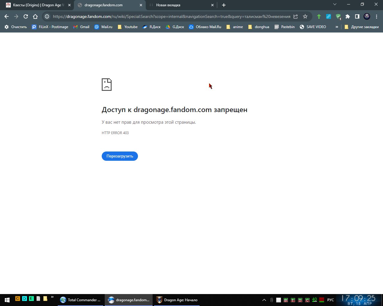Click the green 40 tray indicator
383x306 pixels.
click(x=314, y=300)
